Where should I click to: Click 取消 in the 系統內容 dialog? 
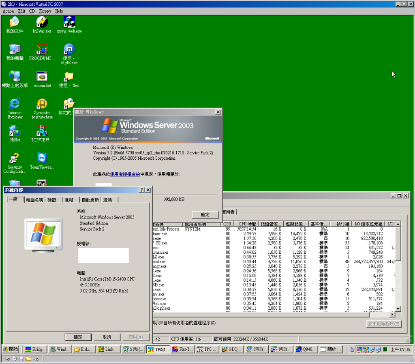click(107, 337)
